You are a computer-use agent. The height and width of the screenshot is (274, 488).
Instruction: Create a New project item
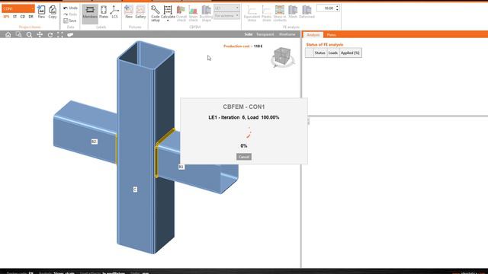[x=41, y=12]
